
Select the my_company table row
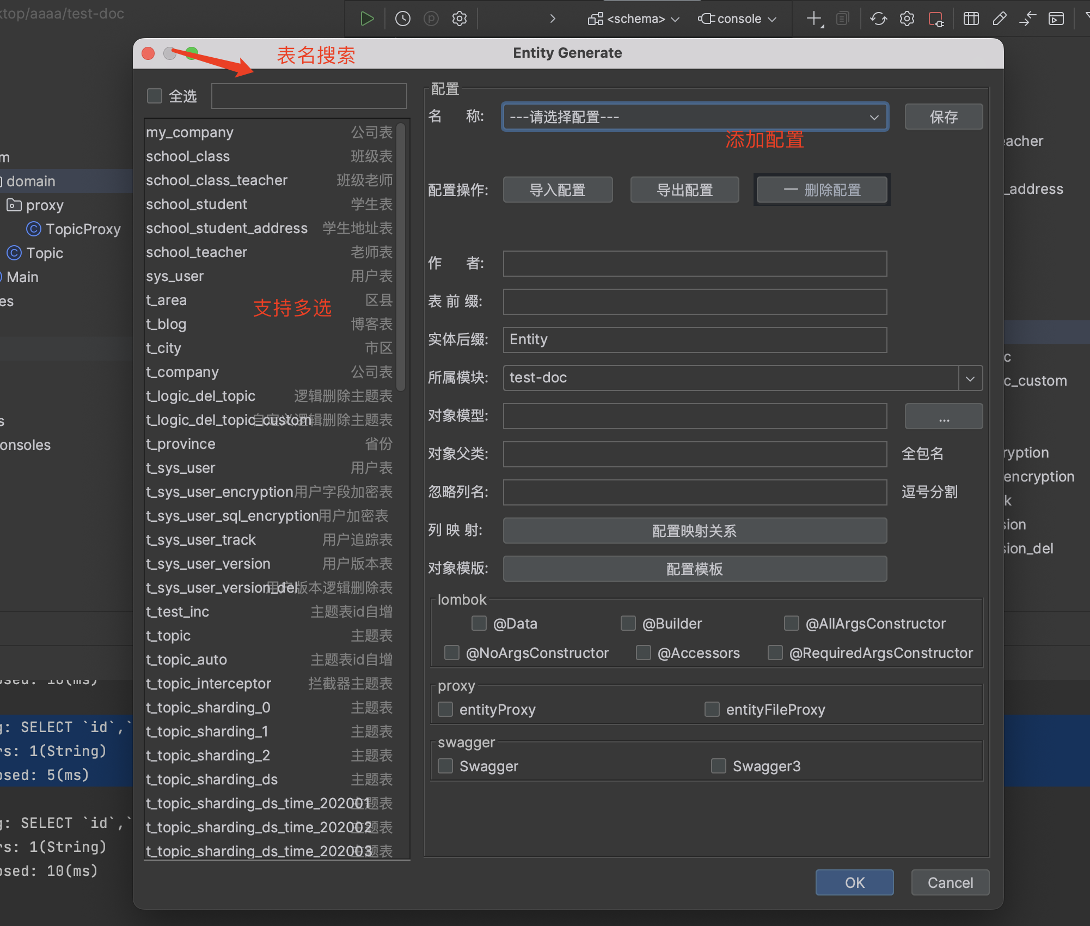[270, 132]
